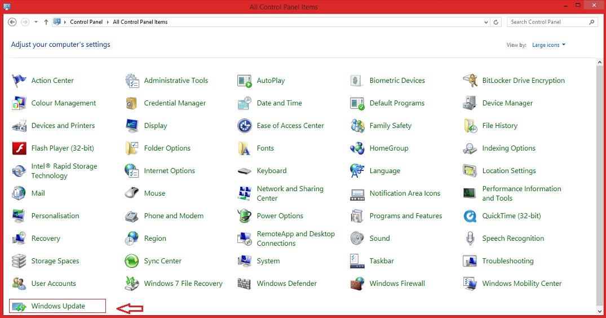Open the window system menu icon in title bar

(x=7, y=7)
